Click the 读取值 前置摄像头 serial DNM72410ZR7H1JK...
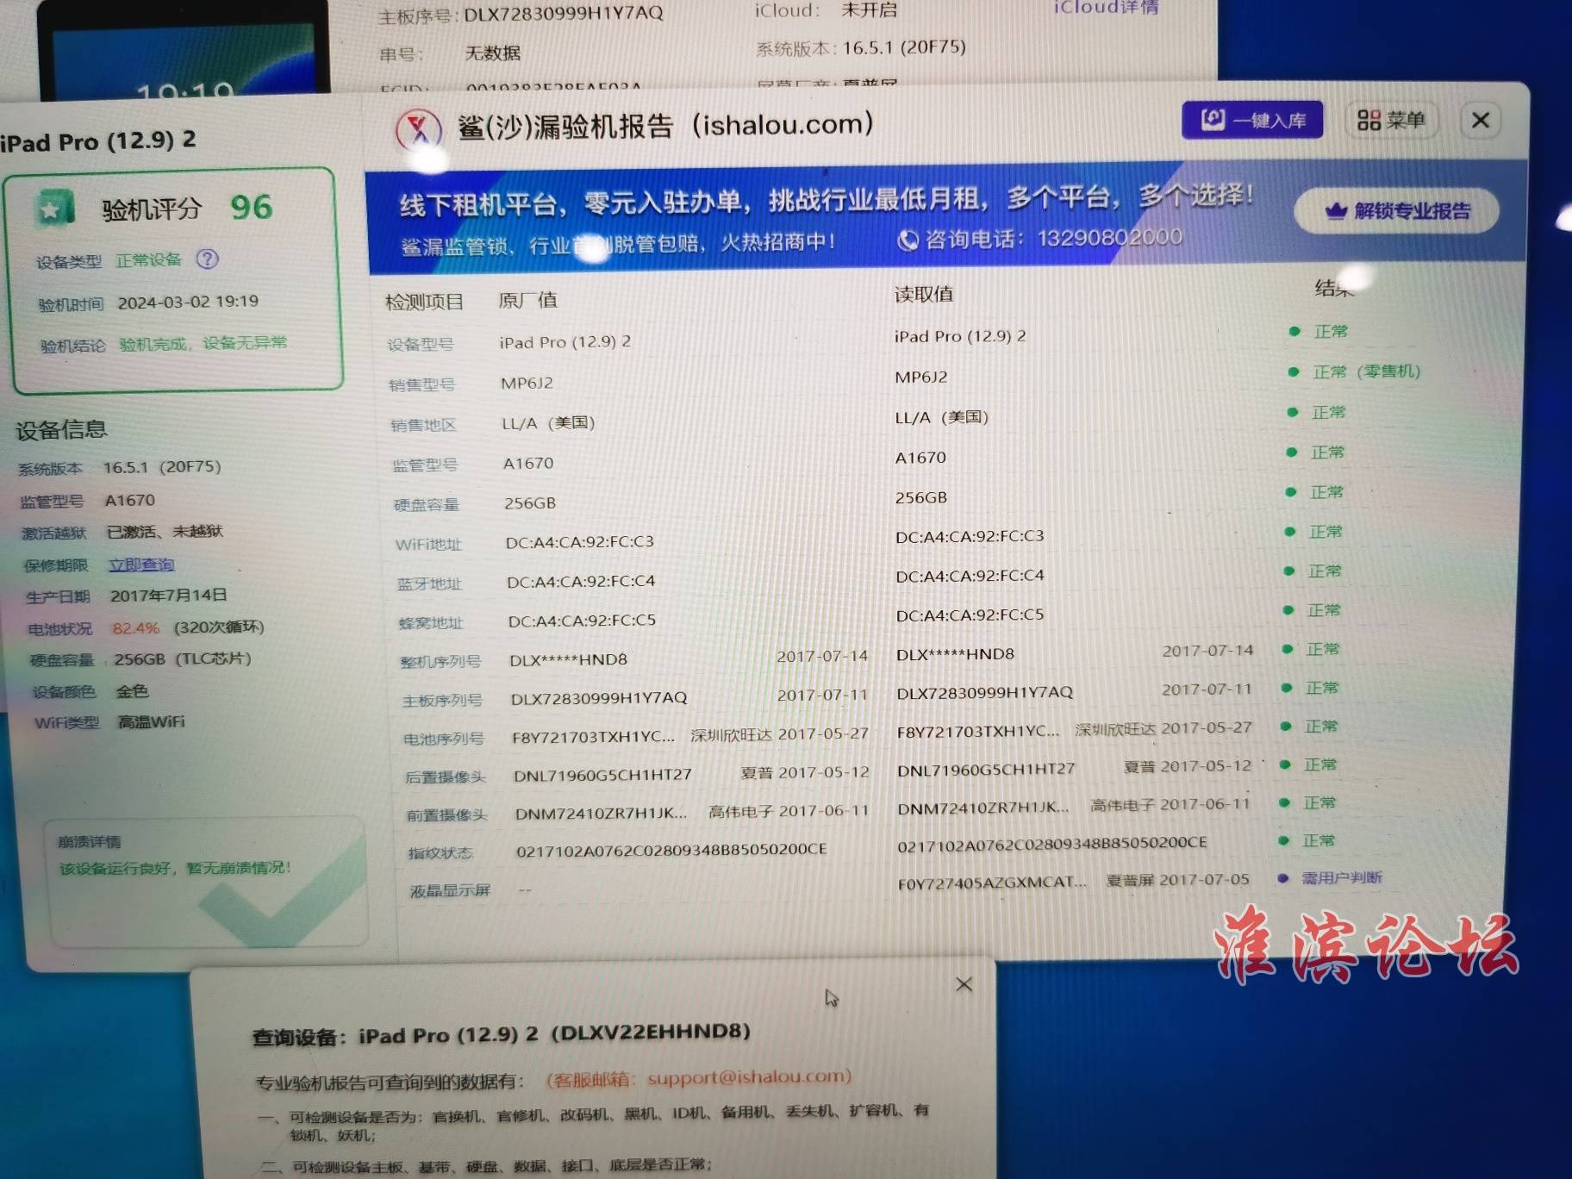 [x=983, y=808]
